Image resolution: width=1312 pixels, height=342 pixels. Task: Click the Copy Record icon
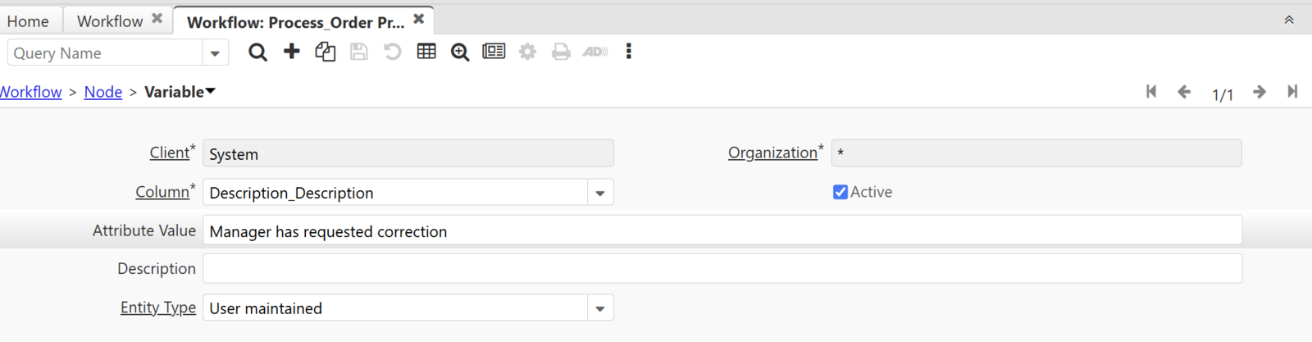click(325, 52)
